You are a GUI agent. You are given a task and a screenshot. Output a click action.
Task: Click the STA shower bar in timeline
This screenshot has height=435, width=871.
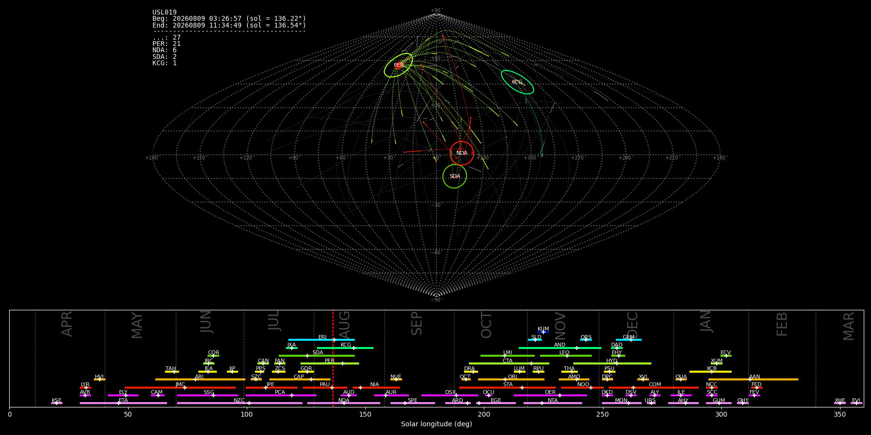click(x=508, y=388)
